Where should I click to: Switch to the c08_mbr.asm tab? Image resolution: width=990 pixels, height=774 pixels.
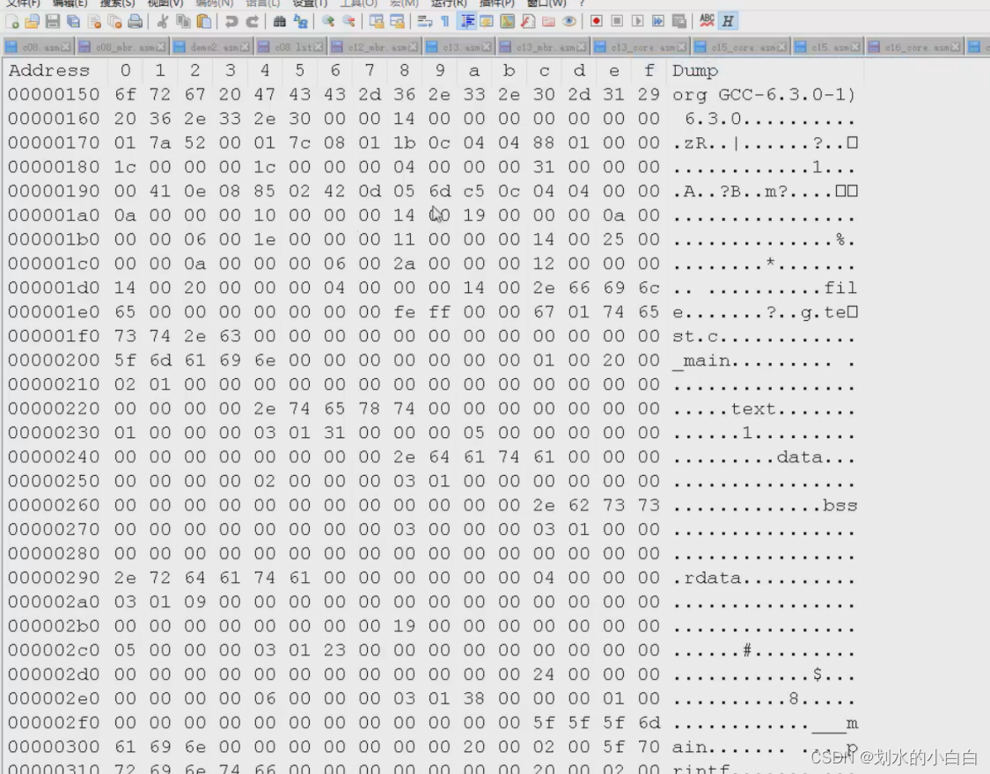123,47
